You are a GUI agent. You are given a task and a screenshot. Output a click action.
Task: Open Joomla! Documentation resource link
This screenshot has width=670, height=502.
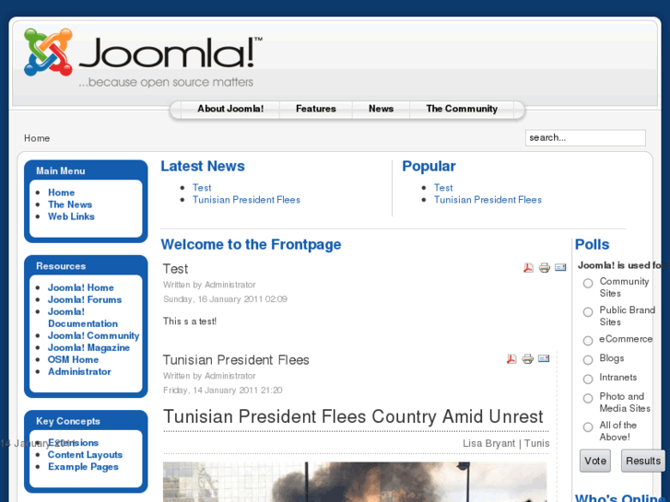tap(83, 318)
